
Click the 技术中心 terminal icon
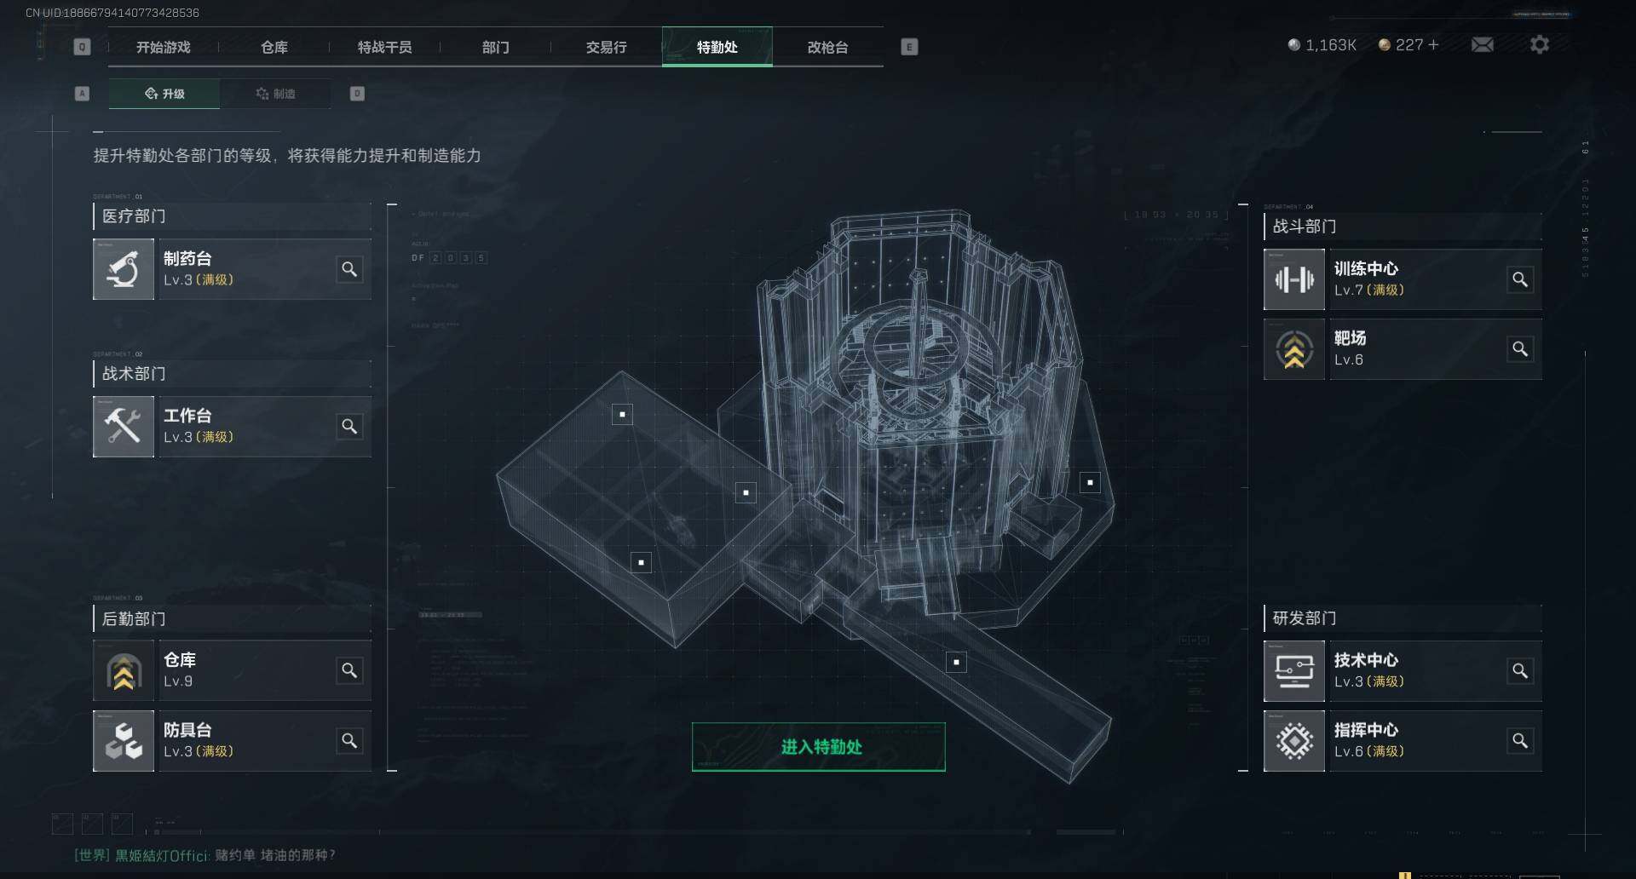point(1294,671)
